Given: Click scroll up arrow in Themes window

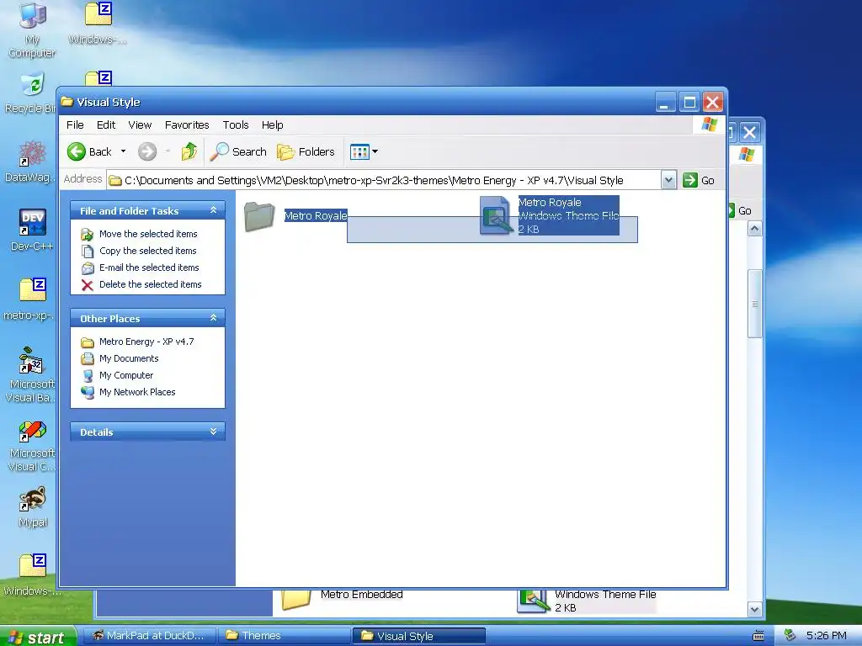Looking at the screenshot, I should tap(755, 229).
